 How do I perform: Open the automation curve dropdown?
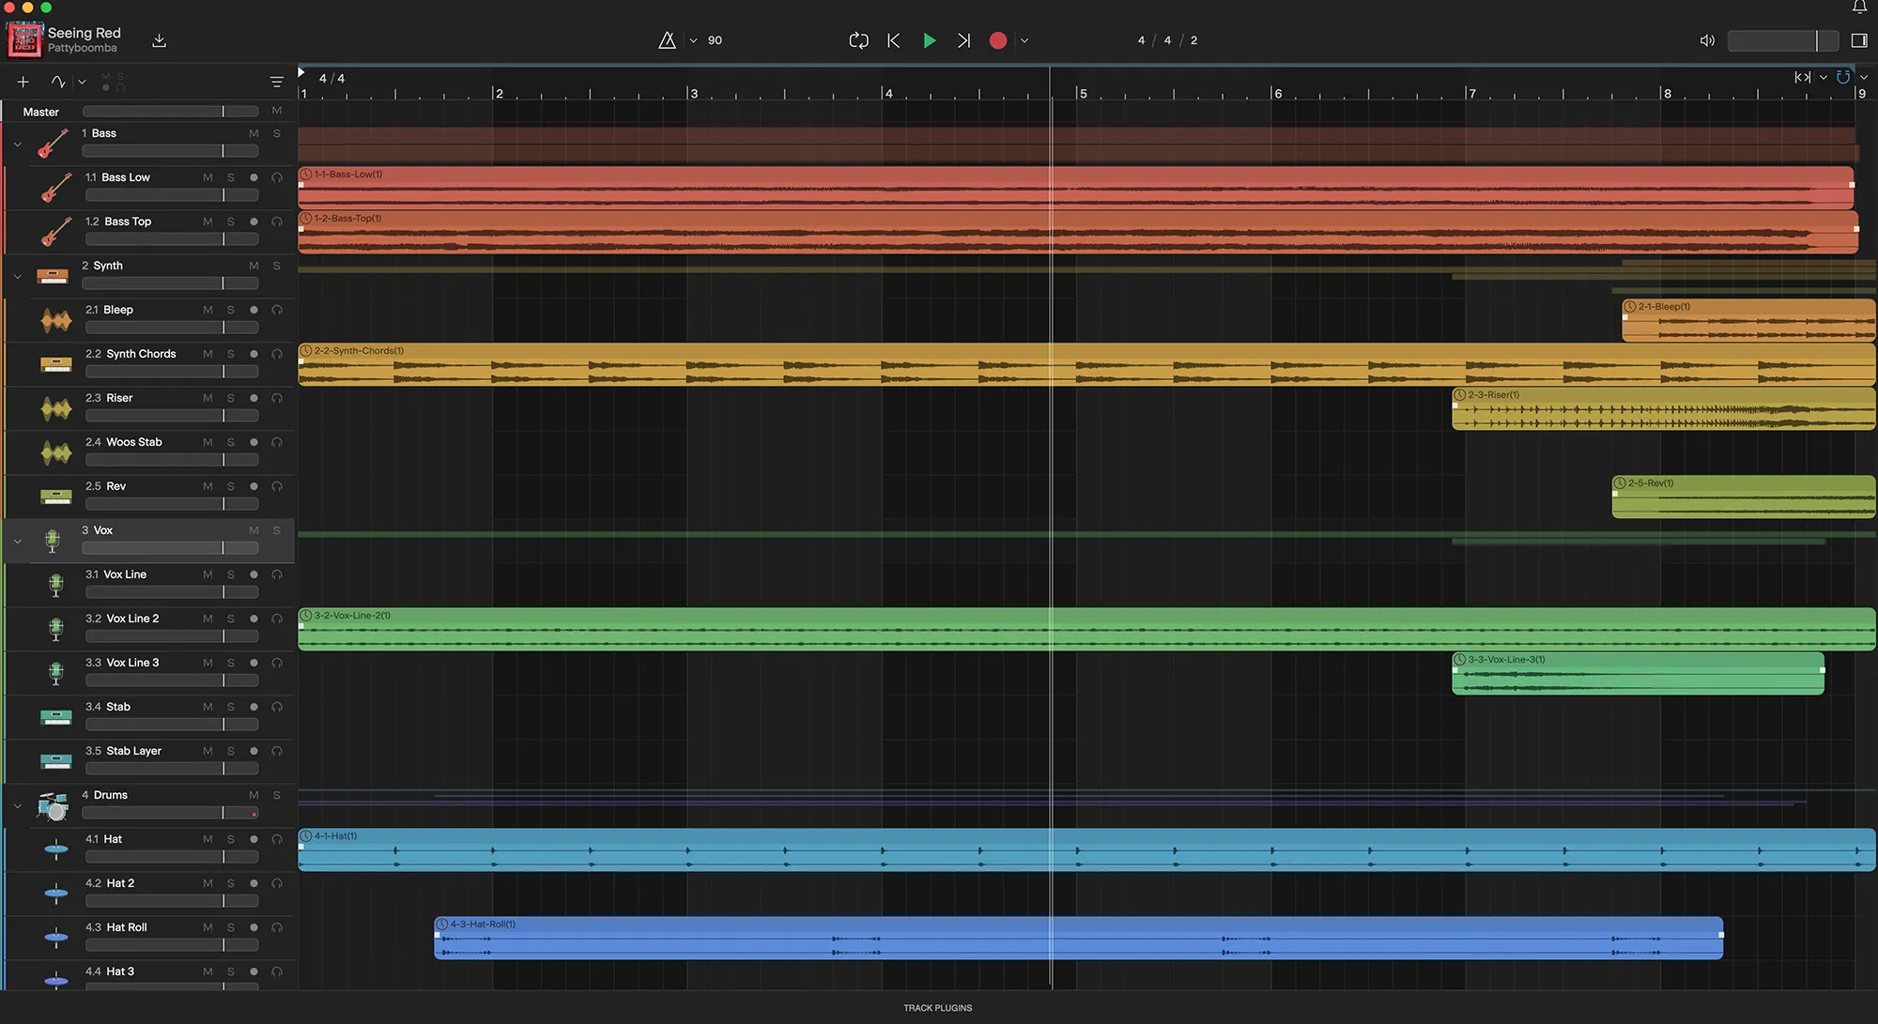pos(82,82)
